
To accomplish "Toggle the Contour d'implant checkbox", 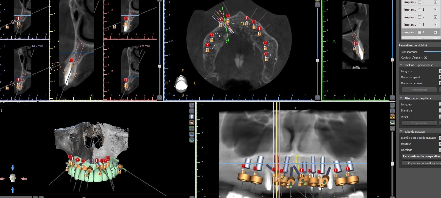I will tap(425, 58).
